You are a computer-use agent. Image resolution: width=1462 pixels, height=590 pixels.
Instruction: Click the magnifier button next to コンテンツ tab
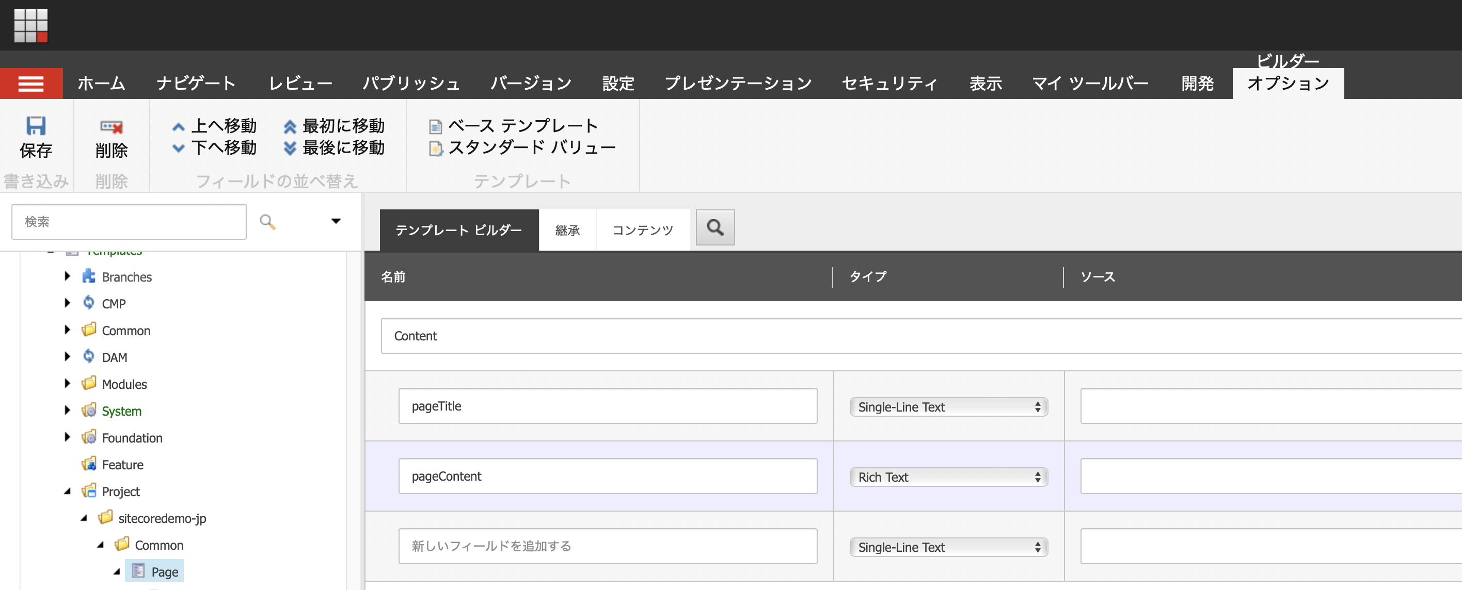coord(715,228)
